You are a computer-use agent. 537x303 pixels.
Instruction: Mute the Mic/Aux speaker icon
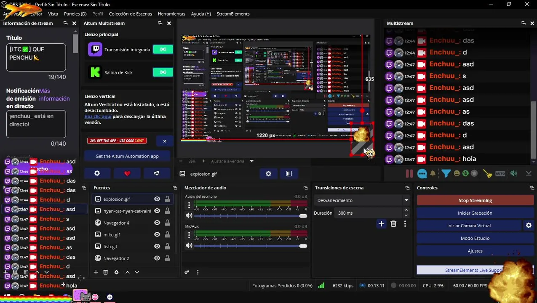coord(189,245)
